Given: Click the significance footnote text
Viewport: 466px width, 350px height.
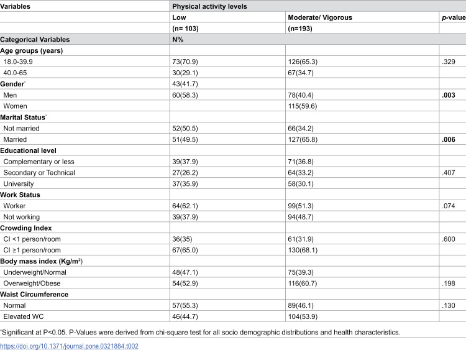Looking at the screenshot, I should (x=200, y=332).
